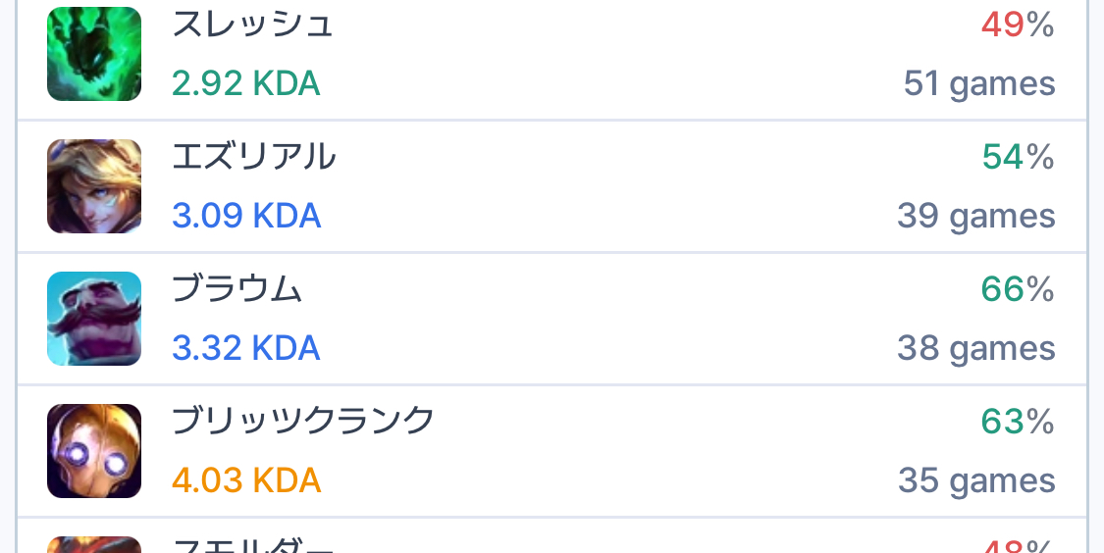
Task: Click the 63% win rate
Action: (x=1017, y=422)
